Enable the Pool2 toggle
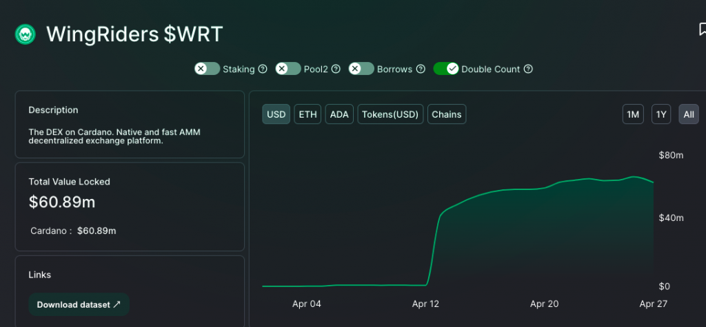This screenshot has height=327, width=706. pyautogui.click(x=288, y=69)
